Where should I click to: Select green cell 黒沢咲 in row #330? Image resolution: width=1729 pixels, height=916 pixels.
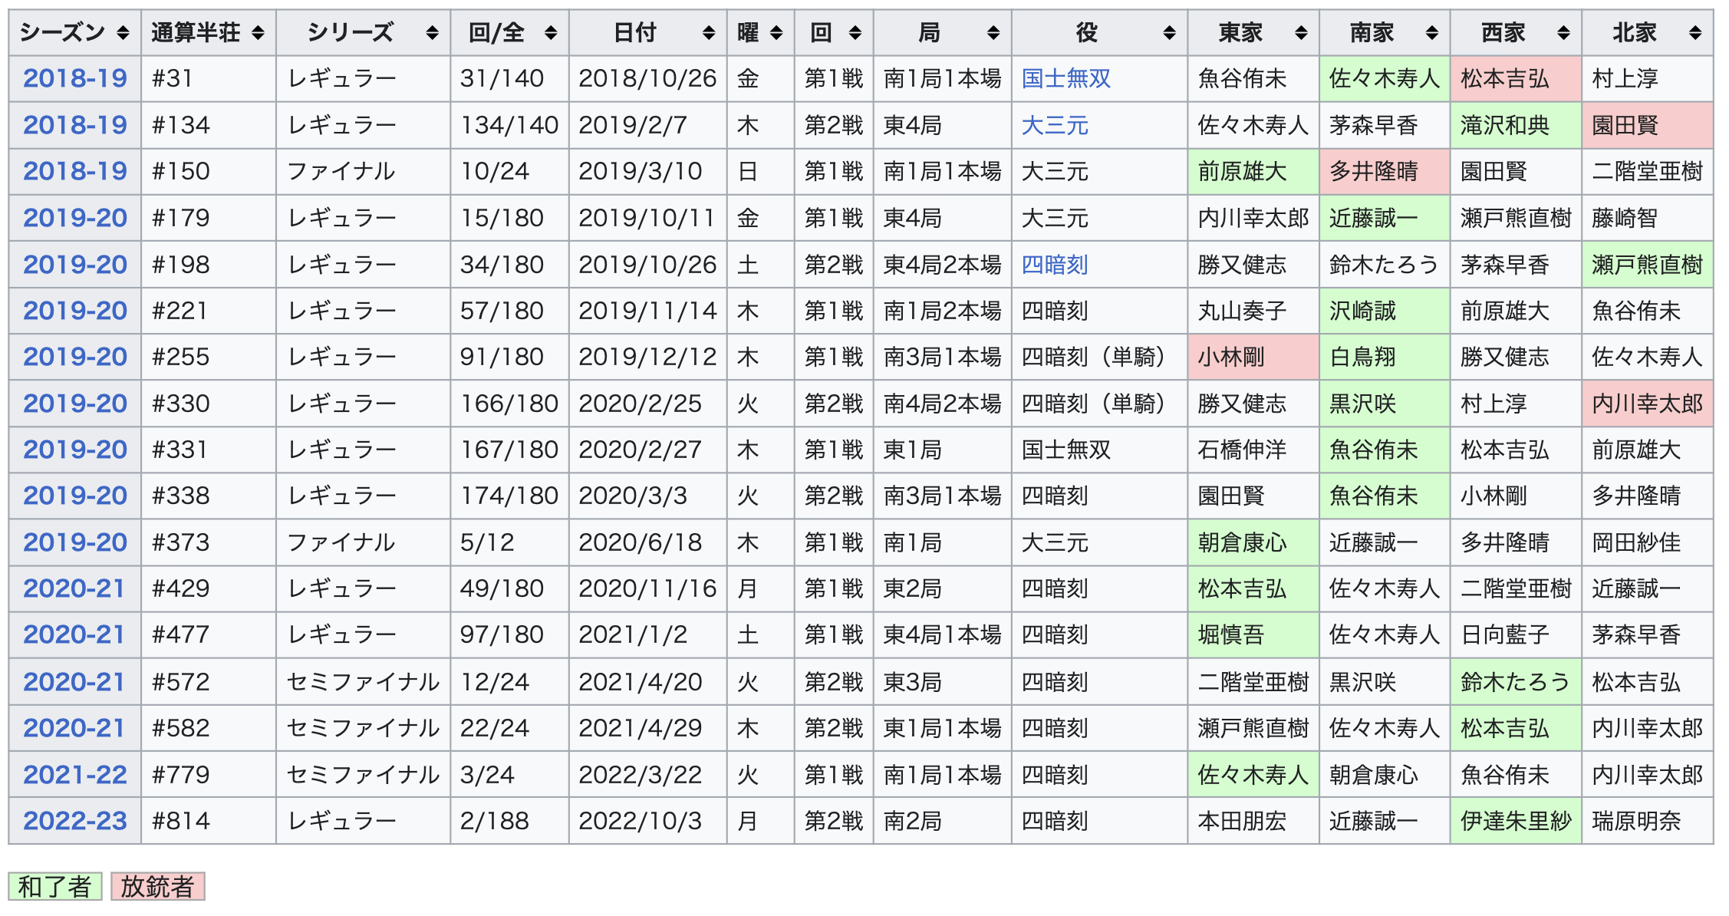click(1385, 404)
